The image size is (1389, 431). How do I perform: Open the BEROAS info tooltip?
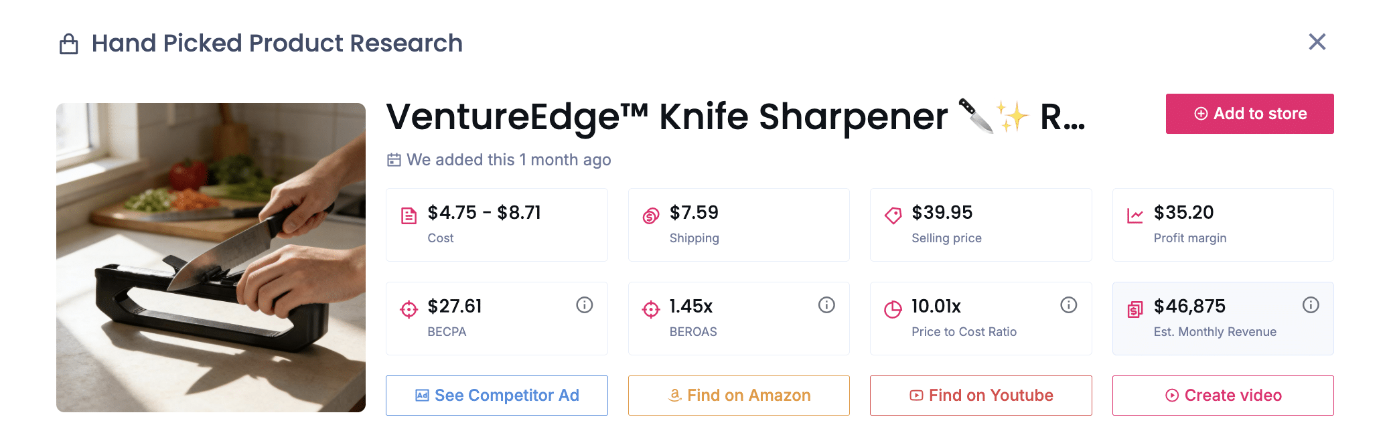coord(825,305)
